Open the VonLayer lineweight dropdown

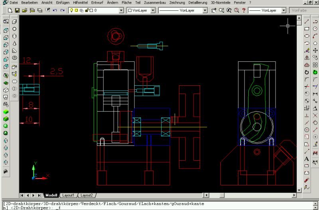[284, 10]
